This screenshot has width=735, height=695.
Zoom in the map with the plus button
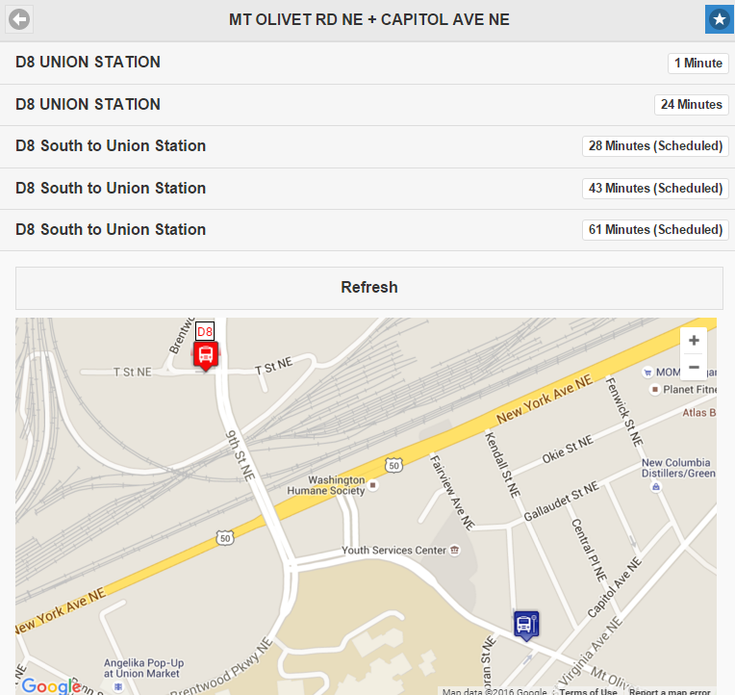pos(694,341)
